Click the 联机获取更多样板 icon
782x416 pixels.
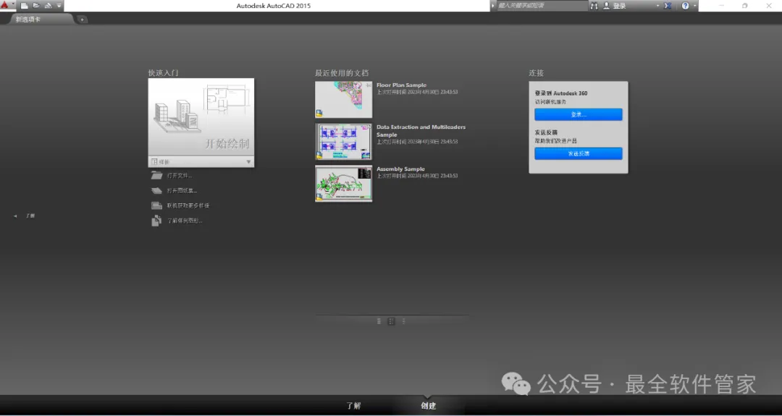tap(156, 205)
